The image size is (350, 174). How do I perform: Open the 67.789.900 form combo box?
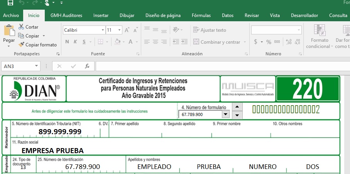pos(225,114)
